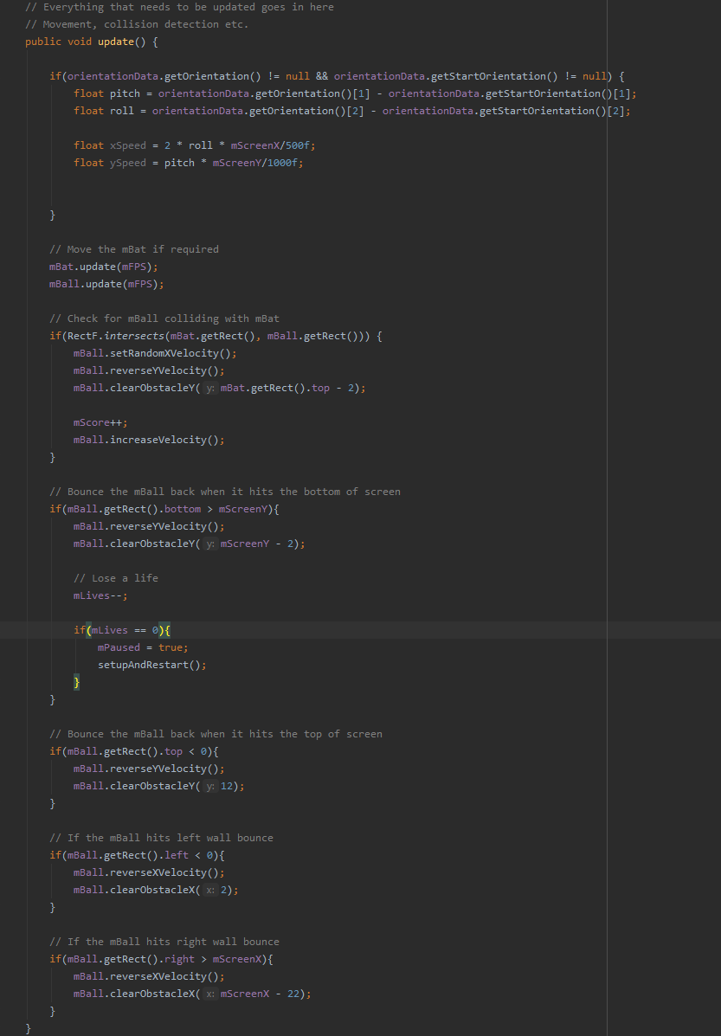Click the comment about hitting the top of screen
The height and width of the screenshot is (1036, 721).
coord(216,734)
